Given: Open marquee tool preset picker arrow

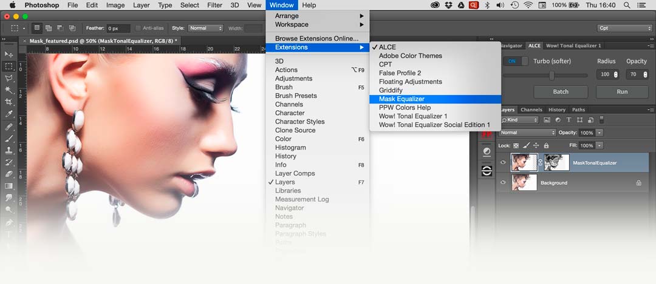Looking at the screenshot, I should (x=24, y=28).
